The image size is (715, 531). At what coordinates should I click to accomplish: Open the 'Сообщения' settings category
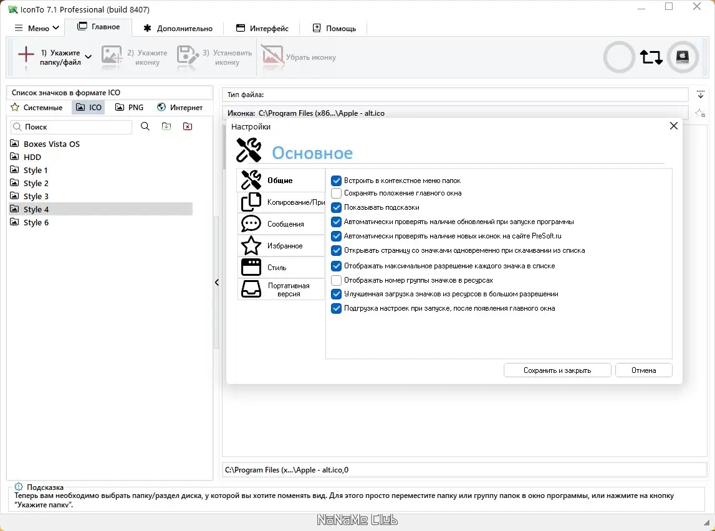point(281,224)
